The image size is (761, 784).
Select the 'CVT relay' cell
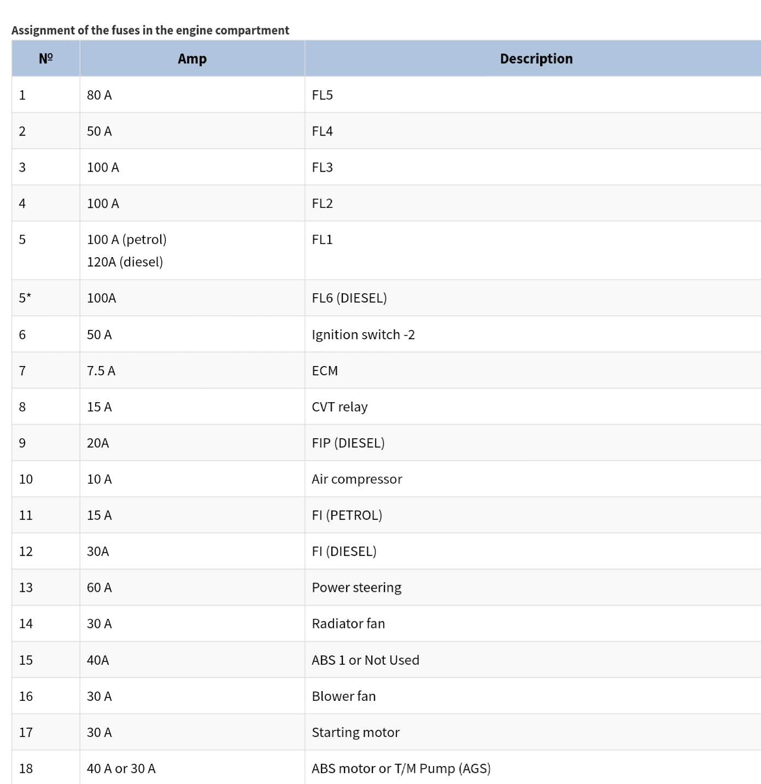pyautogui.click(x=533, y=406)
